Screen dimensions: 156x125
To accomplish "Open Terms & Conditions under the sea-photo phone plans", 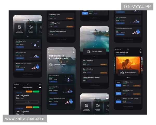I will tap(95, 85).
